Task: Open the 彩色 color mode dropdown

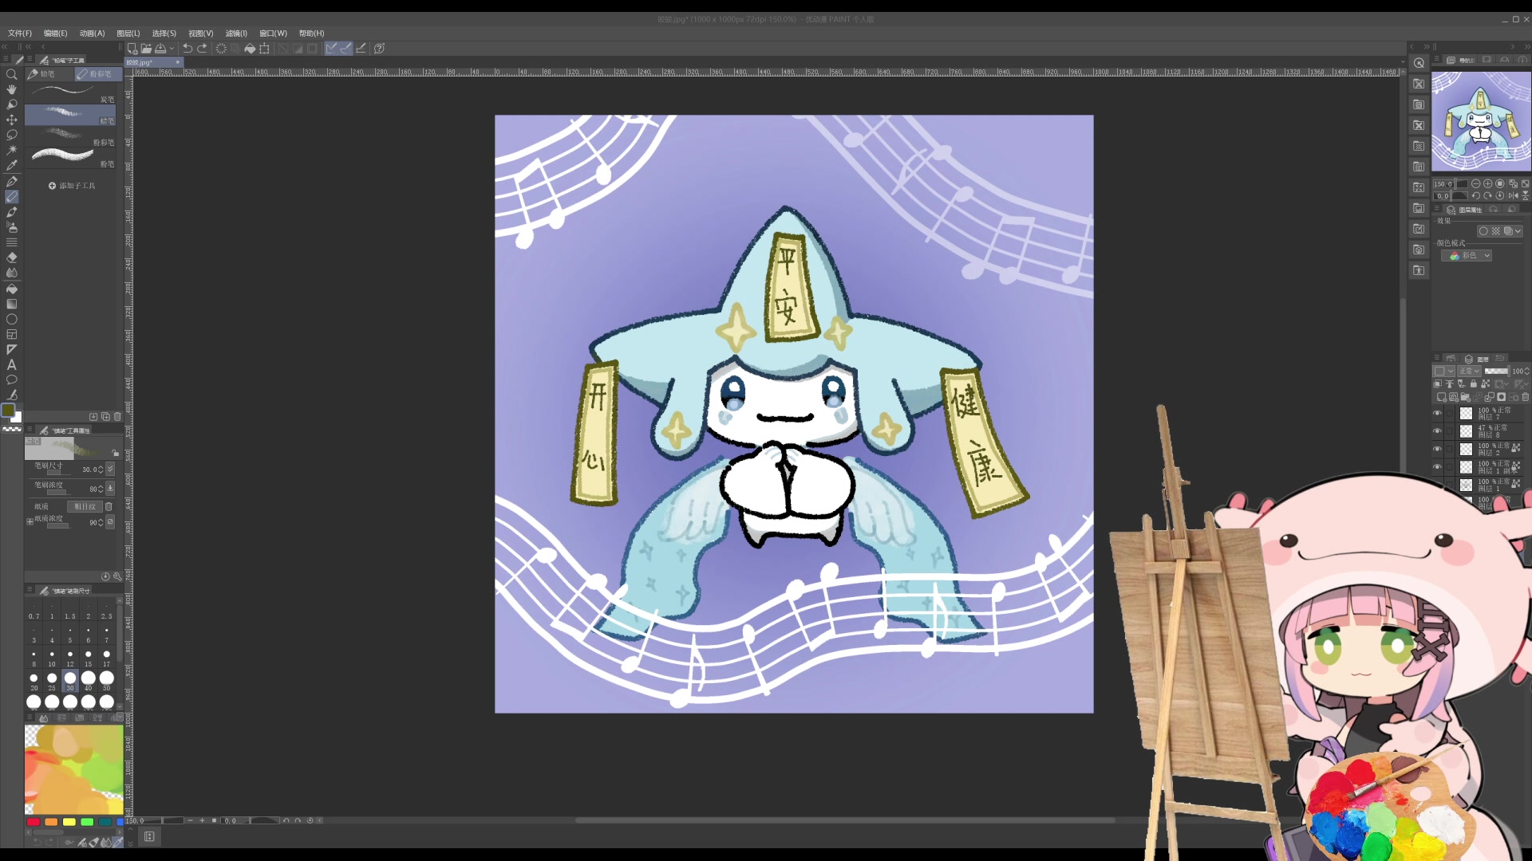Action: [x=1467, y=256]
